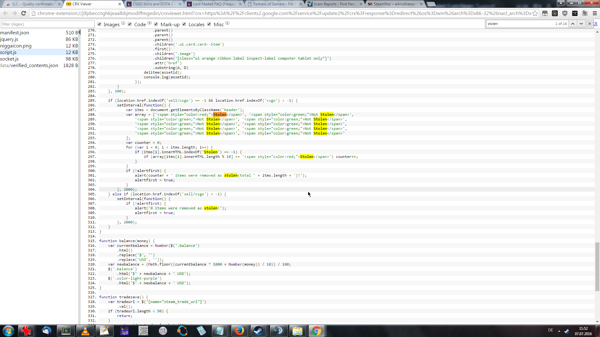600x337 pixels.
Task: Open the uBlock Origin extension icon
Action: point(565,13)
